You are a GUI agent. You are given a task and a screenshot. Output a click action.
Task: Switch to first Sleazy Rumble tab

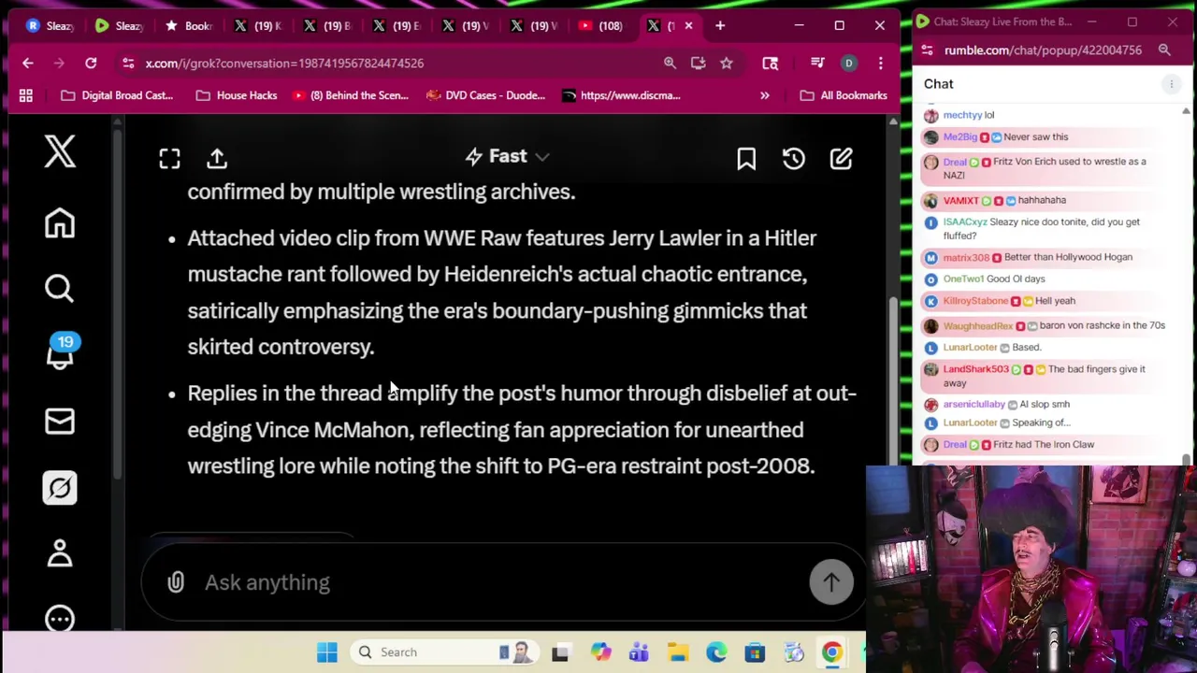point(49,26)
